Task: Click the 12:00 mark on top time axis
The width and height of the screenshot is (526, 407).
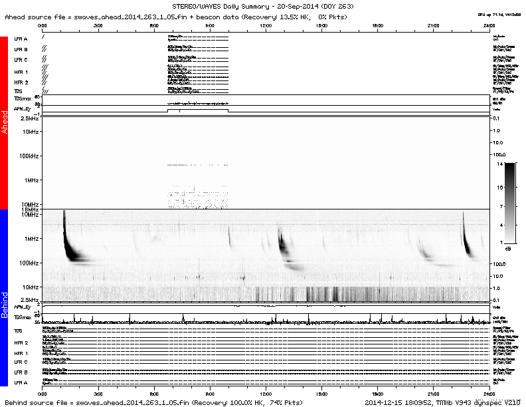Action: click(266, 25)
